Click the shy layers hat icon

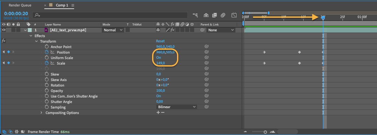click(x=206, y=15)
